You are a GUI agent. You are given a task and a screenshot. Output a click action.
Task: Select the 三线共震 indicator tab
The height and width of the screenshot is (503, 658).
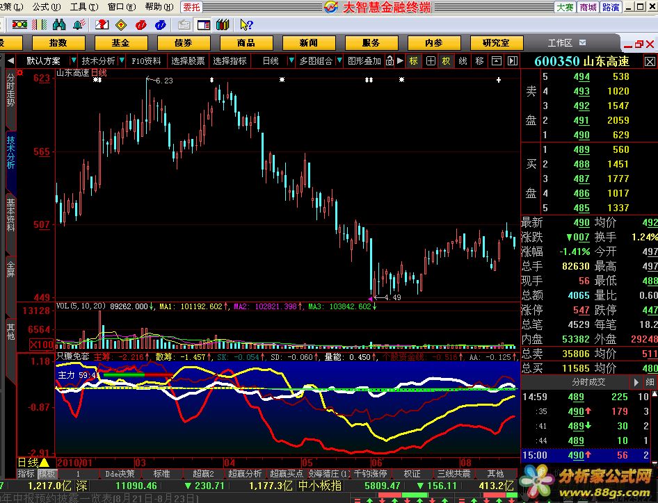(x=454, y=474)
